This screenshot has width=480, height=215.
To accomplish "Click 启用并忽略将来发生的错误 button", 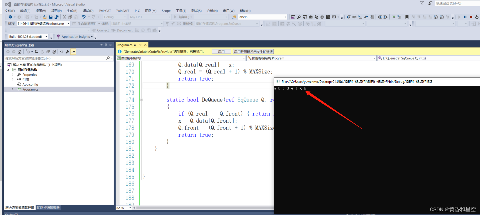I will (x=253, y=52).
